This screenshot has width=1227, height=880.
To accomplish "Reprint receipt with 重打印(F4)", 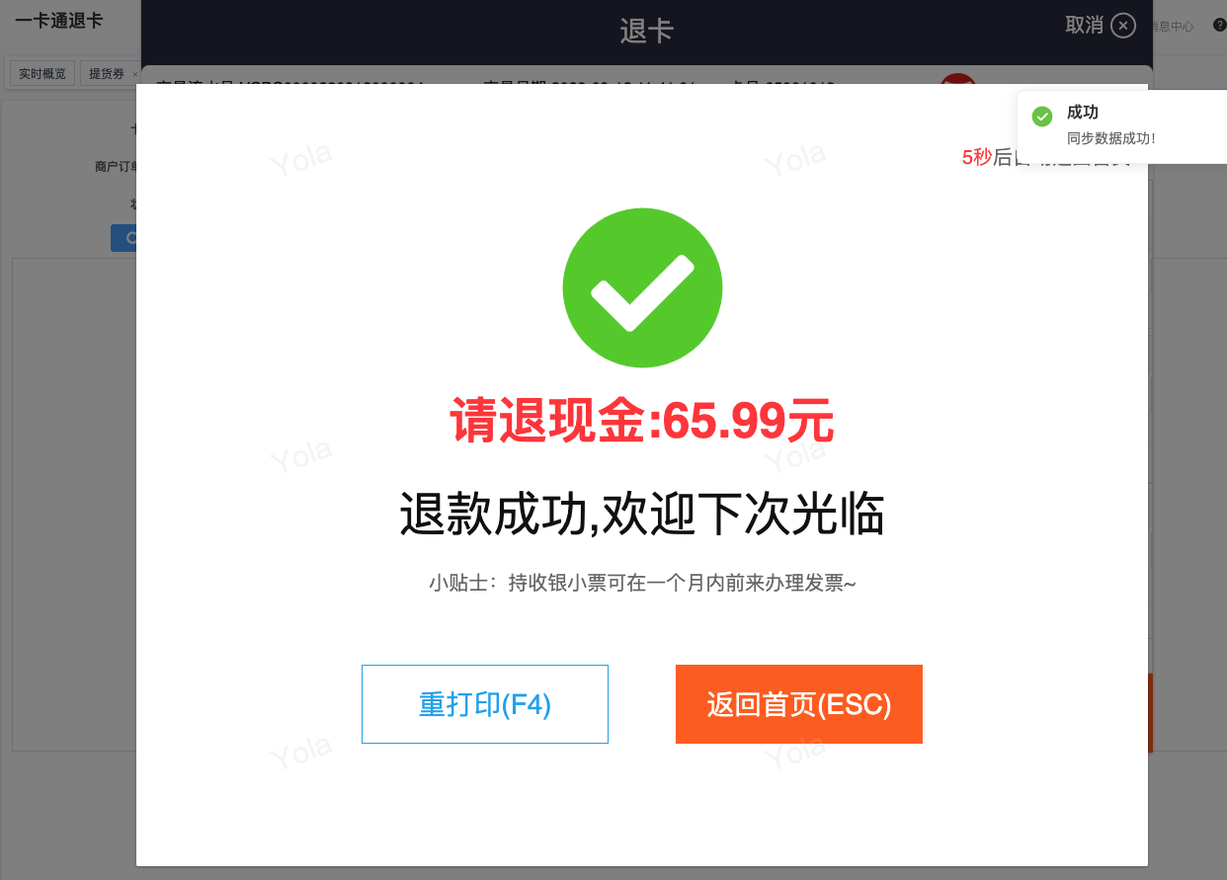I will [485, 704].
